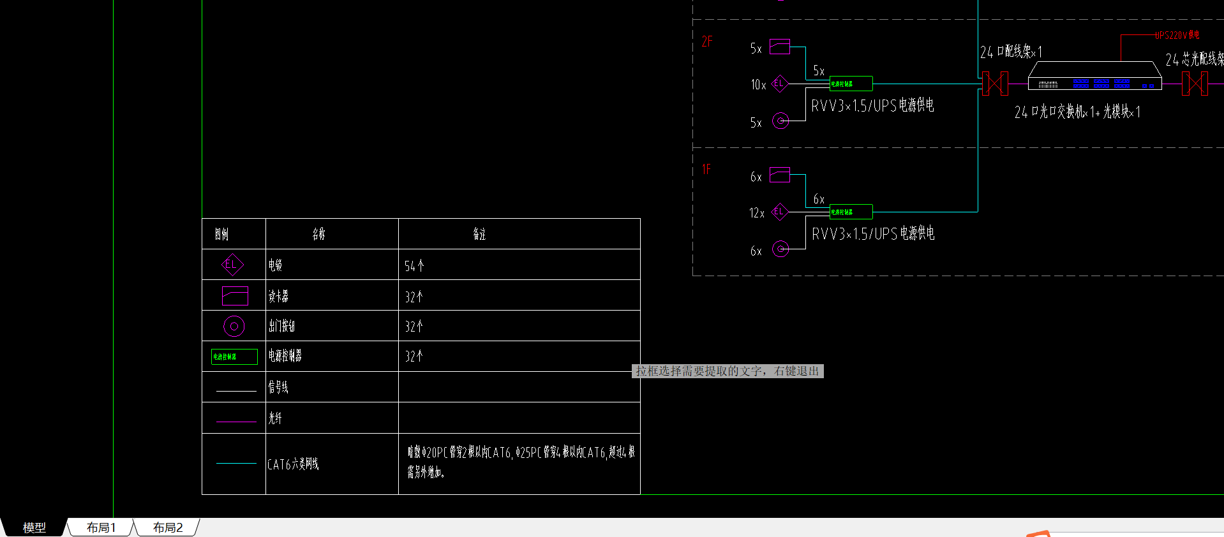Click the red 2F floor label
The height and width of the screenshot is (537, 1224).
[x=707, y=41]
